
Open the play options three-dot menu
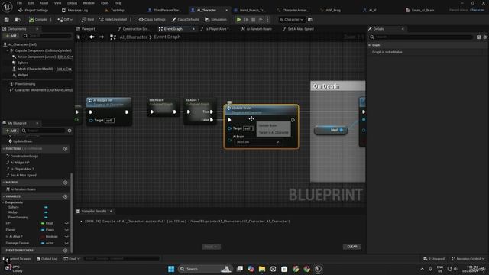(267, 19)
